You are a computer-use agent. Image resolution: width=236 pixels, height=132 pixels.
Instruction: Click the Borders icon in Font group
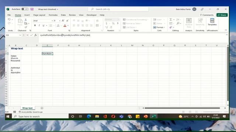pos(51,25)
